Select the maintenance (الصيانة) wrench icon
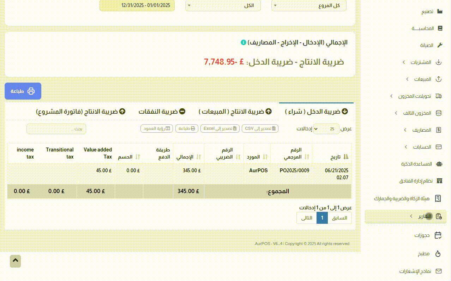This screenshot has height=281, width=451. (439, 45)
